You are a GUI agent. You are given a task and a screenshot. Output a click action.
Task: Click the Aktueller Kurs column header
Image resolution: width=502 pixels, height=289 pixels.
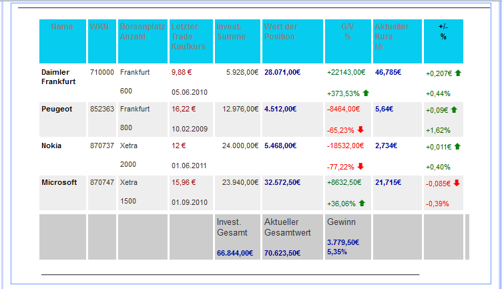click(391, 31)
